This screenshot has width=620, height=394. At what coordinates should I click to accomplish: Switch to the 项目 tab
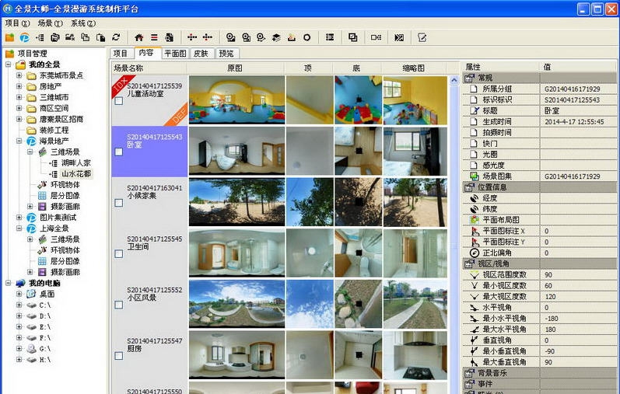pos(121,54)
